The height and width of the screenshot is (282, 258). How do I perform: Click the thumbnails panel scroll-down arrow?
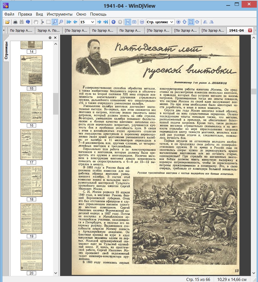point(56,273)
